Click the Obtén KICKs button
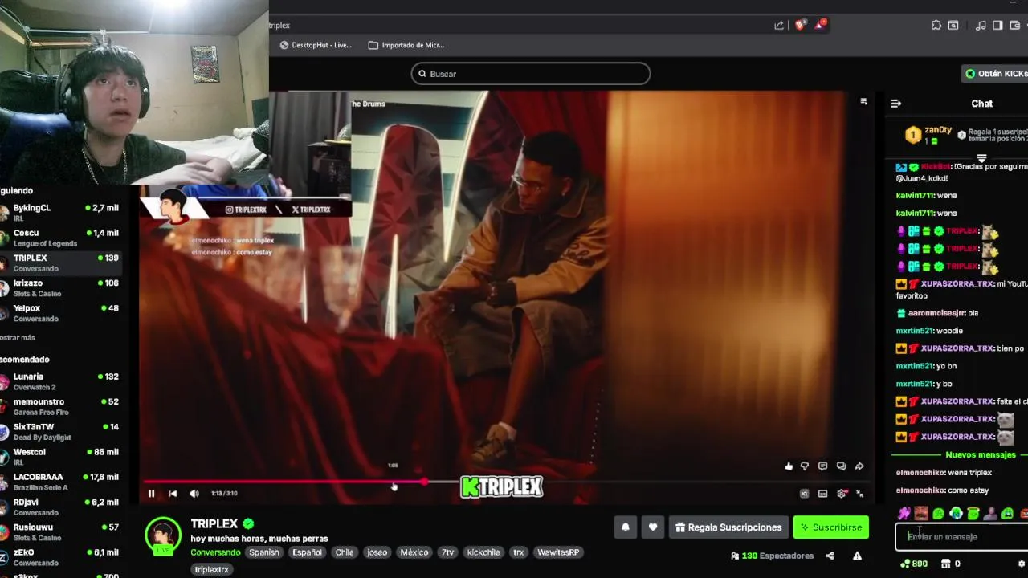This screenshot has height=578, width=1028. click(996, 74)
